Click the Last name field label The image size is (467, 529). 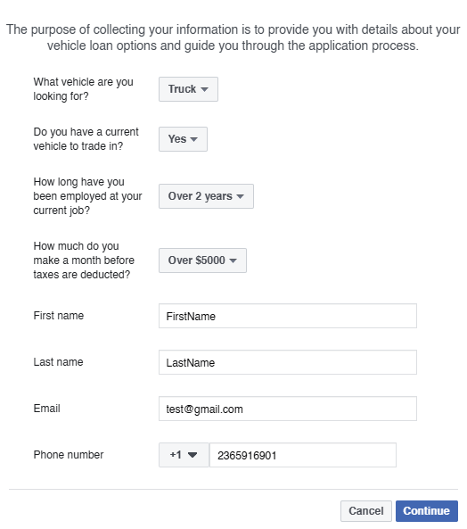(58, 362)
